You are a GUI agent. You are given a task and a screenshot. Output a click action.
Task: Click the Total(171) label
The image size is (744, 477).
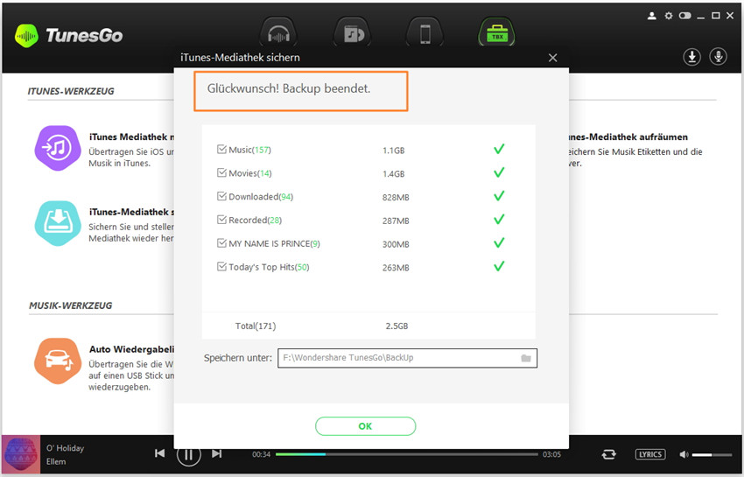pos(256,326)
